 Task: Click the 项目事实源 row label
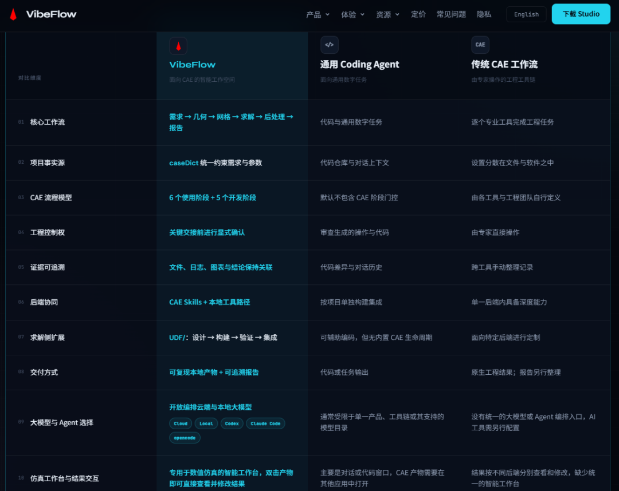click(48, 163)
